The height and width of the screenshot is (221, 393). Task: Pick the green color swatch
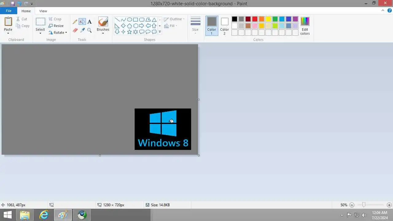pos(275,19)
